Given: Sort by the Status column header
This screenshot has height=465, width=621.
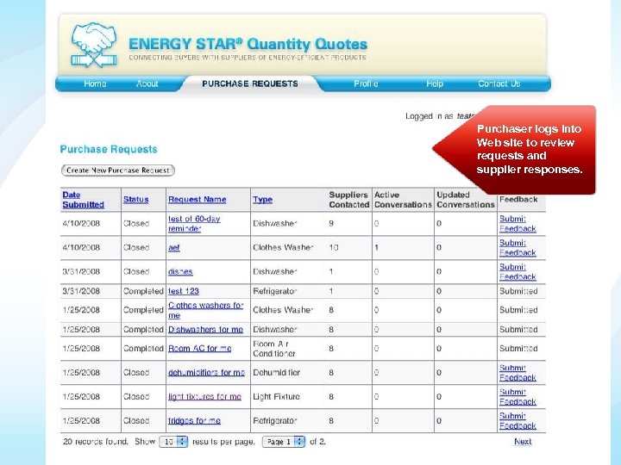Looking at the screenshot, I should (136, 200).
